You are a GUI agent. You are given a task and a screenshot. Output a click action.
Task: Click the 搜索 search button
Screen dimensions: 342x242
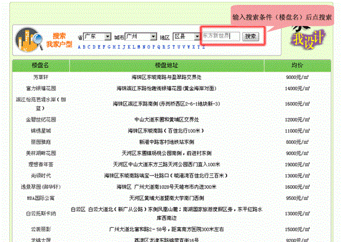(251, 36)
